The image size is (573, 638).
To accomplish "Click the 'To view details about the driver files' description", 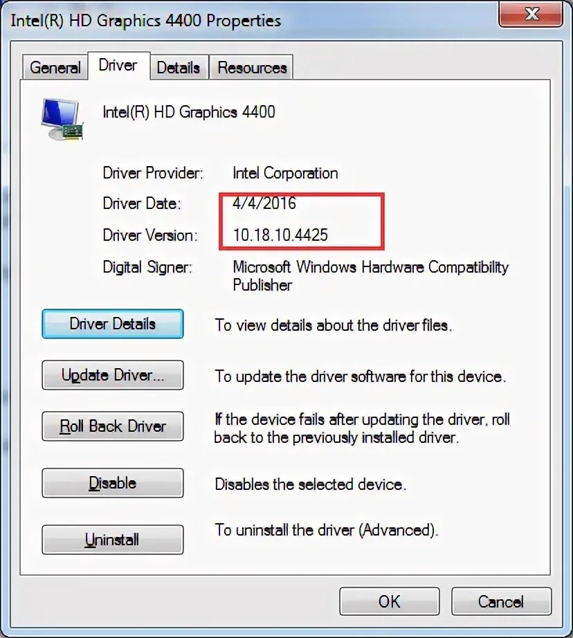I will coord(334,325).
